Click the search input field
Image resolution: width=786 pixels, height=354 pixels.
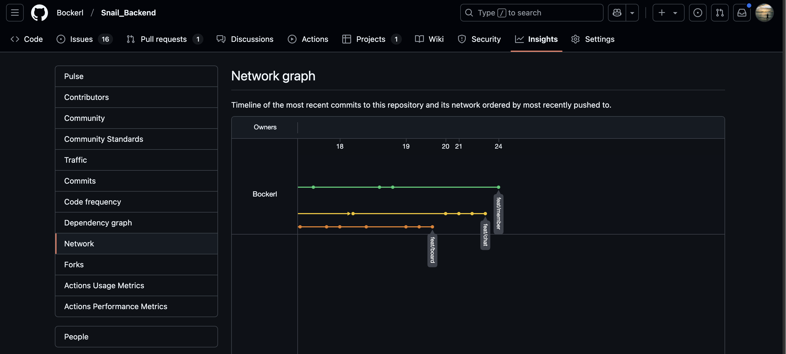pos(532,13)
